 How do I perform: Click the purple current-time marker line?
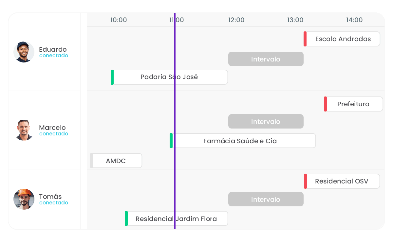[x=175, y=121]
